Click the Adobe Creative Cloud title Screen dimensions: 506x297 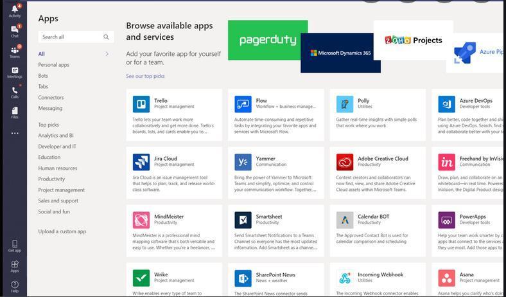383,159
